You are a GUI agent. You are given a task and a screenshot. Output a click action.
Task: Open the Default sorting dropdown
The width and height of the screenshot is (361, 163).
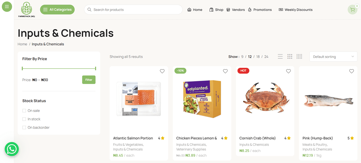click(x=333, y=57)
